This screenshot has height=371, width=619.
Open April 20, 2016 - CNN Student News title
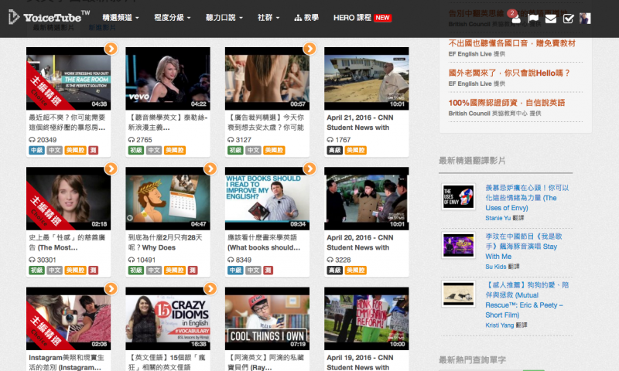(360, 243)
